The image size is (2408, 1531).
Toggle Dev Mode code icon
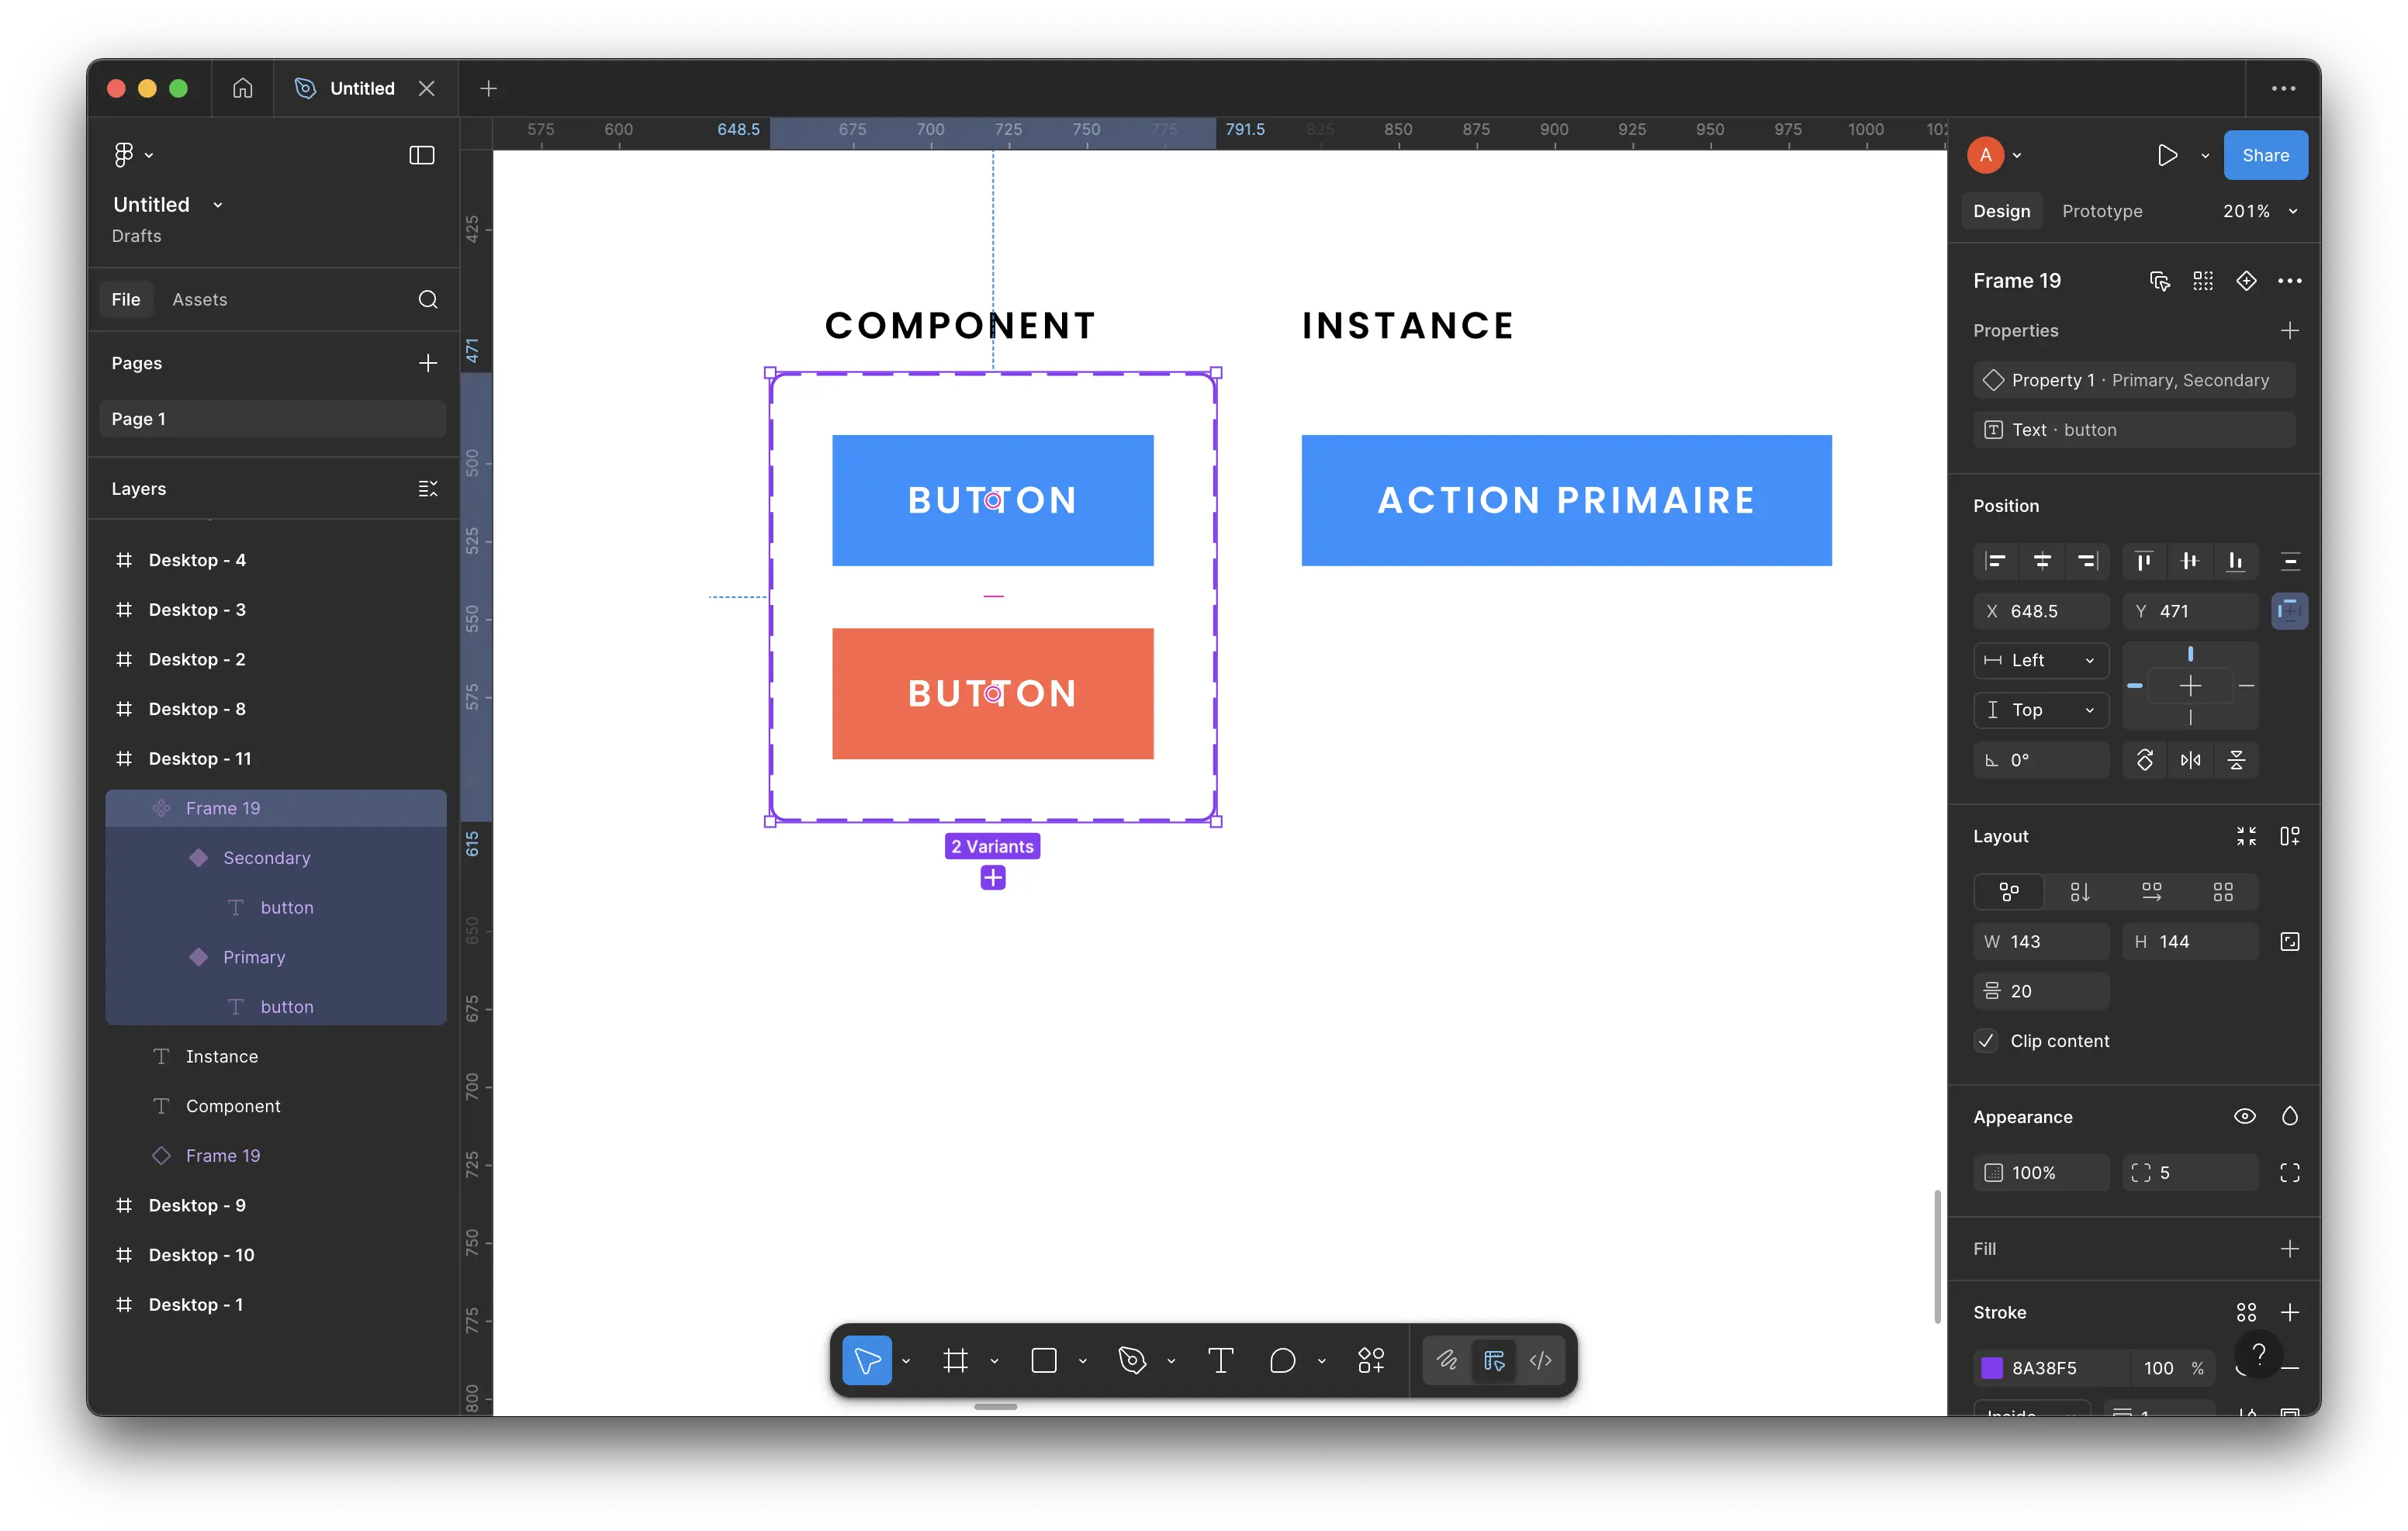pyautogui.click(x=1540, y=1360)
